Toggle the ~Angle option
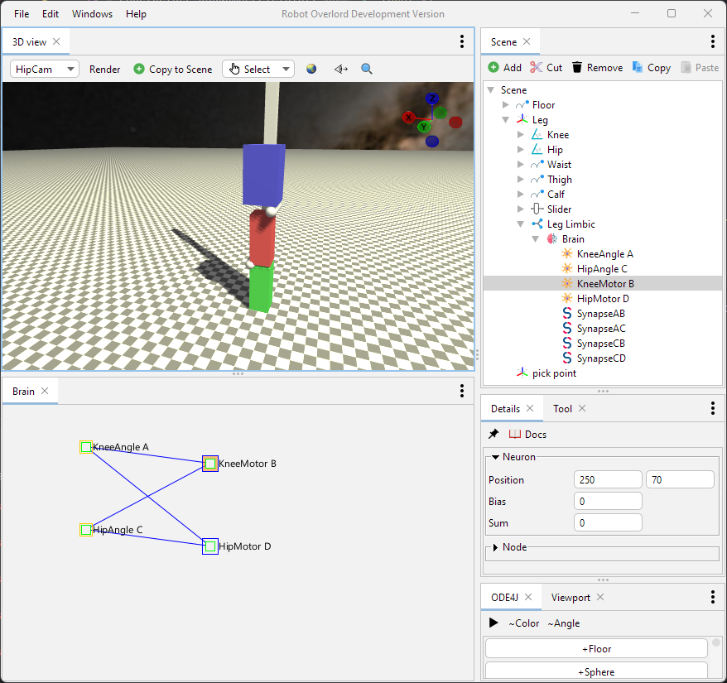Image resolution: width=727 pixels, height=683 pixels. tap(563, 623)
